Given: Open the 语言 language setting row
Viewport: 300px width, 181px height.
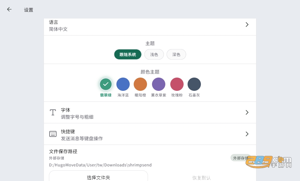Looking at the screenshot, I should [150, 27].
